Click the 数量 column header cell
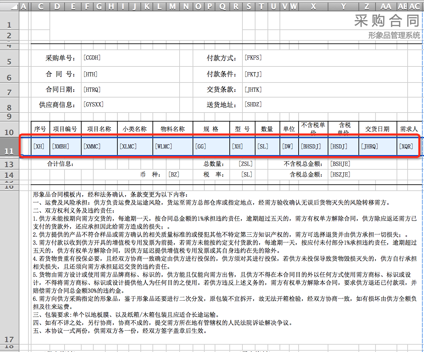The width and height of the screenshot is (424, 352). [267, 128]
